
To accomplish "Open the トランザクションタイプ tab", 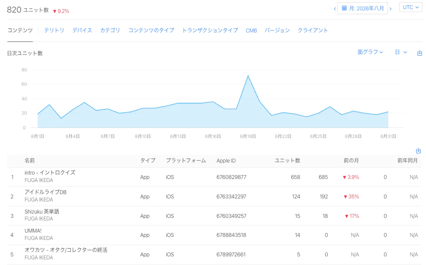I will (210, 30).
